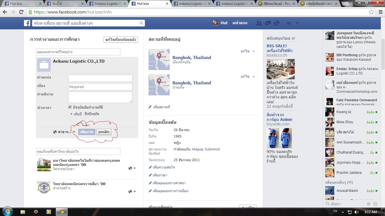The height and width of the screenshot is (216, 385).
Task: Focus the Facebook search field
Action: coord(86,23)
